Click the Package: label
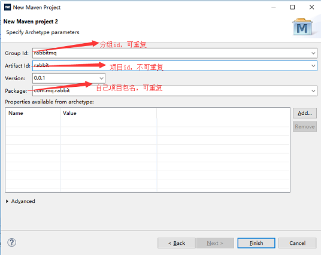Screen dimensions: 321x255 (x=16, y=90)
